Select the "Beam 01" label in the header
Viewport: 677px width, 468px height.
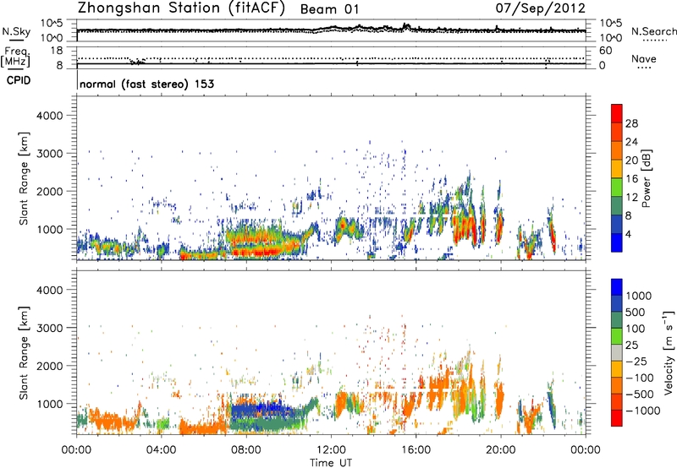coord(329,9)
